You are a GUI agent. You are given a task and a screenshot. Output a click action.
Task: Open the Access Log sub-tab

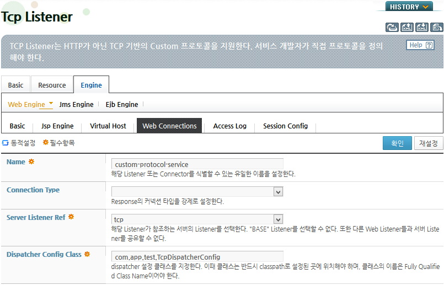pos(229,126)
